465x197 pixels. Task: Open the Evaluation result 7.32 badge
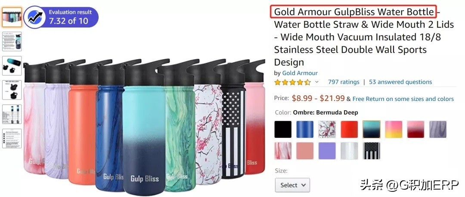tap(61, 18)
